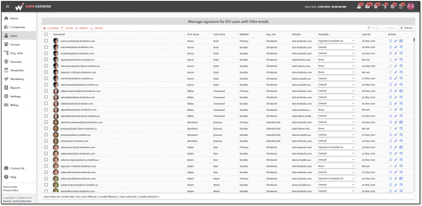Screen dimensions: 422x206
Task: Click pencil icon for sales@test.stratento.com
Action: (396, 141)
